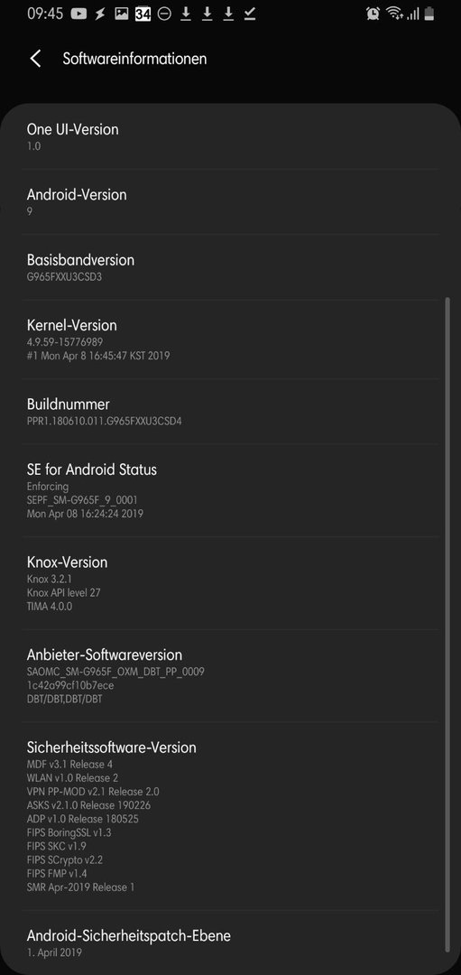Tap the first download arrow notification icon
The height and width of the screenshot is (975, 461).
tap(185, 14)
